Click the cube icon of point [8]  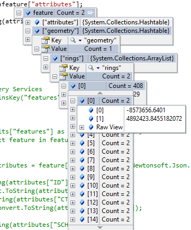click(x=82, y=169)
